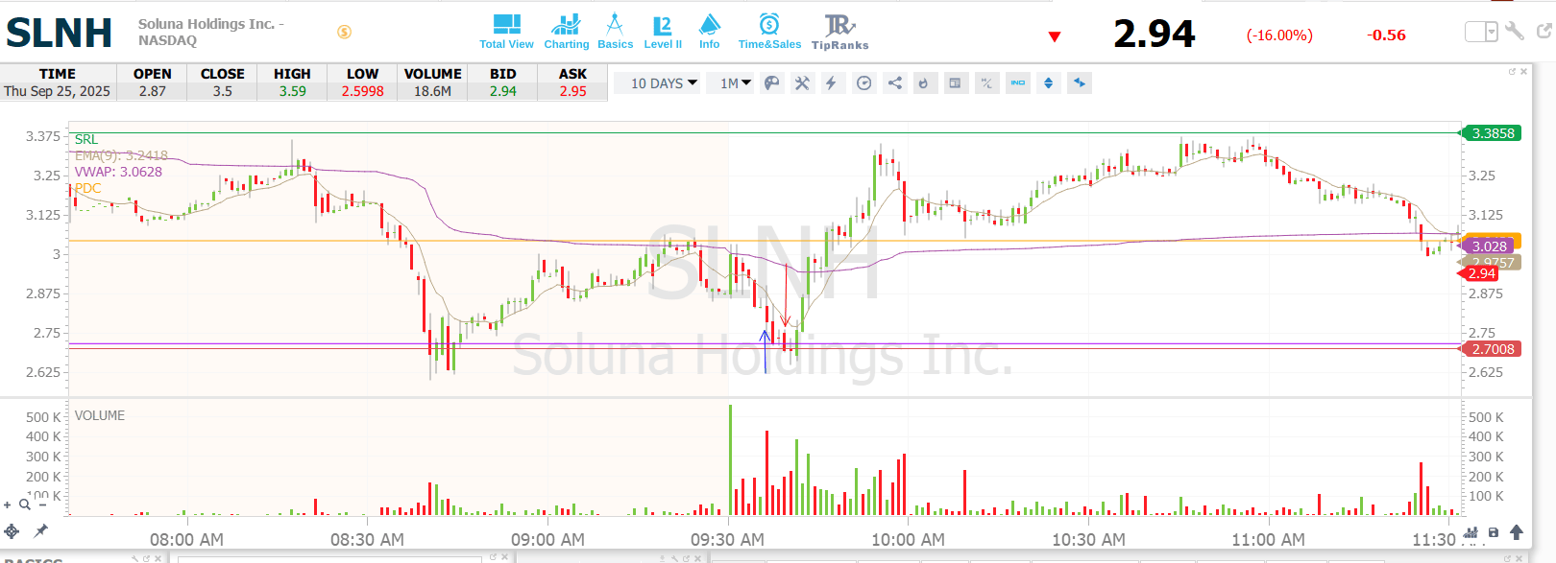Click the pop-out arrow icon at top right

tap(1544, 32)
